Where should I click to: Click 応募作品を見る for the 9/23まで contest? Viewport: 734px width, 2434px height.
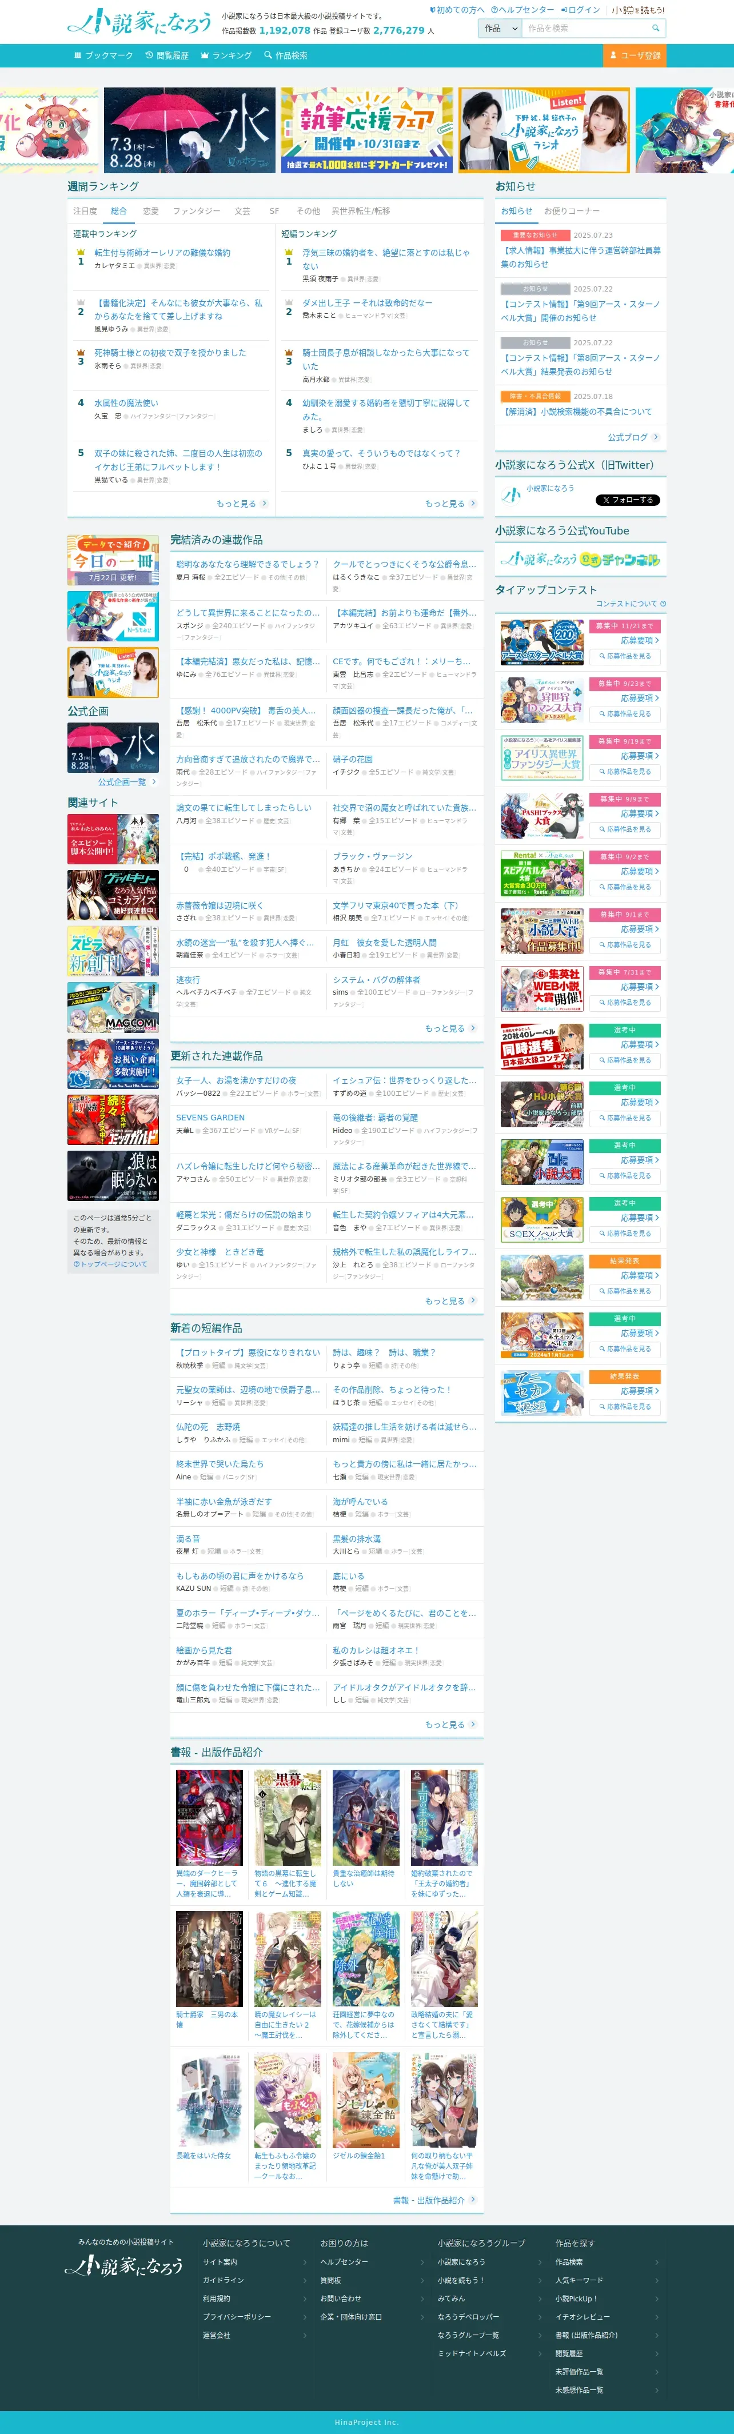click(x=624, y=713)
